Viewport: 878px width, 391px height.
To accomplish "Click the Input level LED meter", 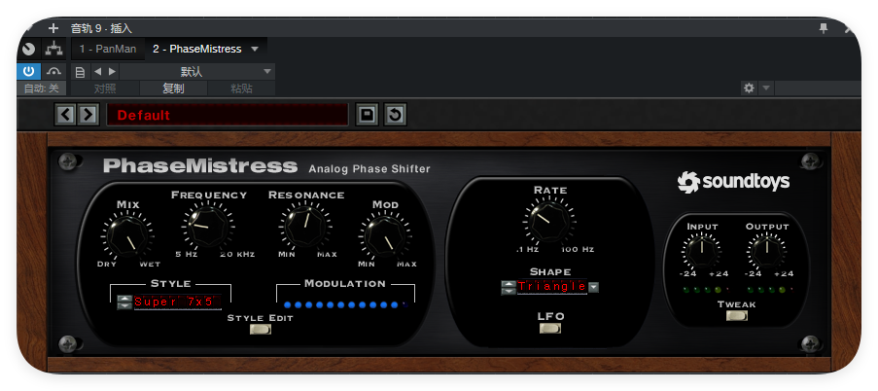I will coord(705,290).
